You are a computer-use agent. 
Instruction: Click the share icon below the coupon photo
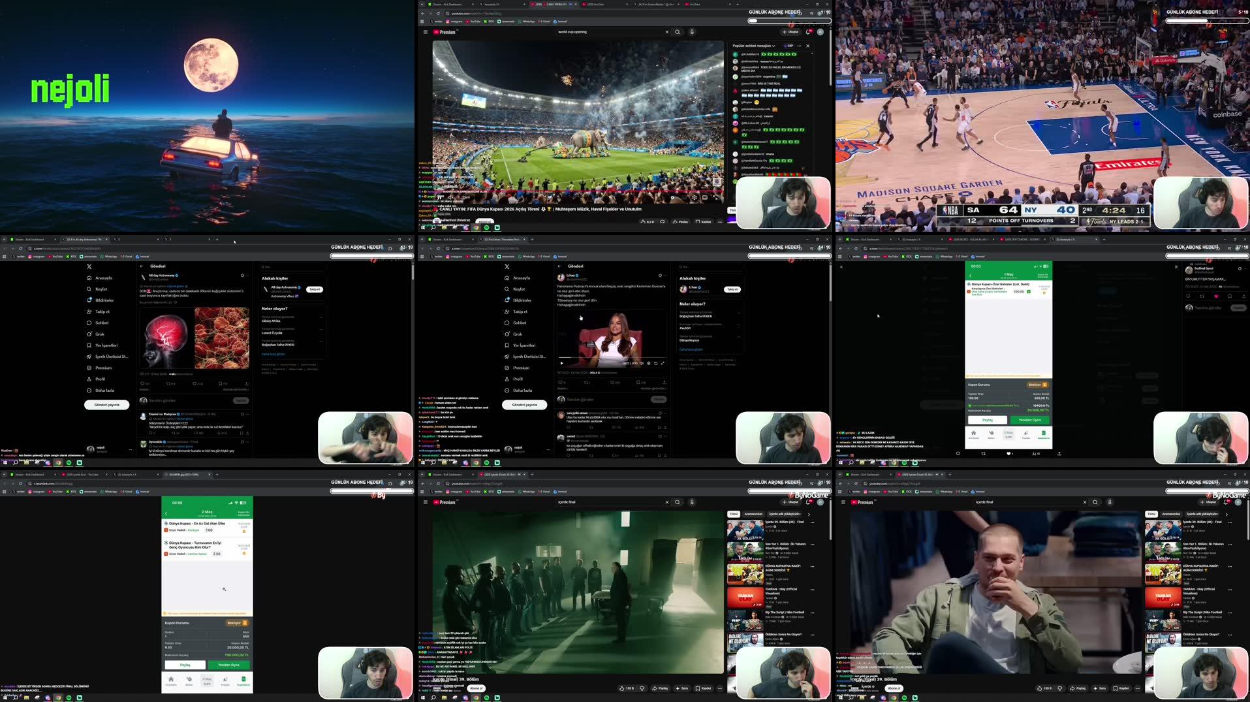coord(1059,454)
